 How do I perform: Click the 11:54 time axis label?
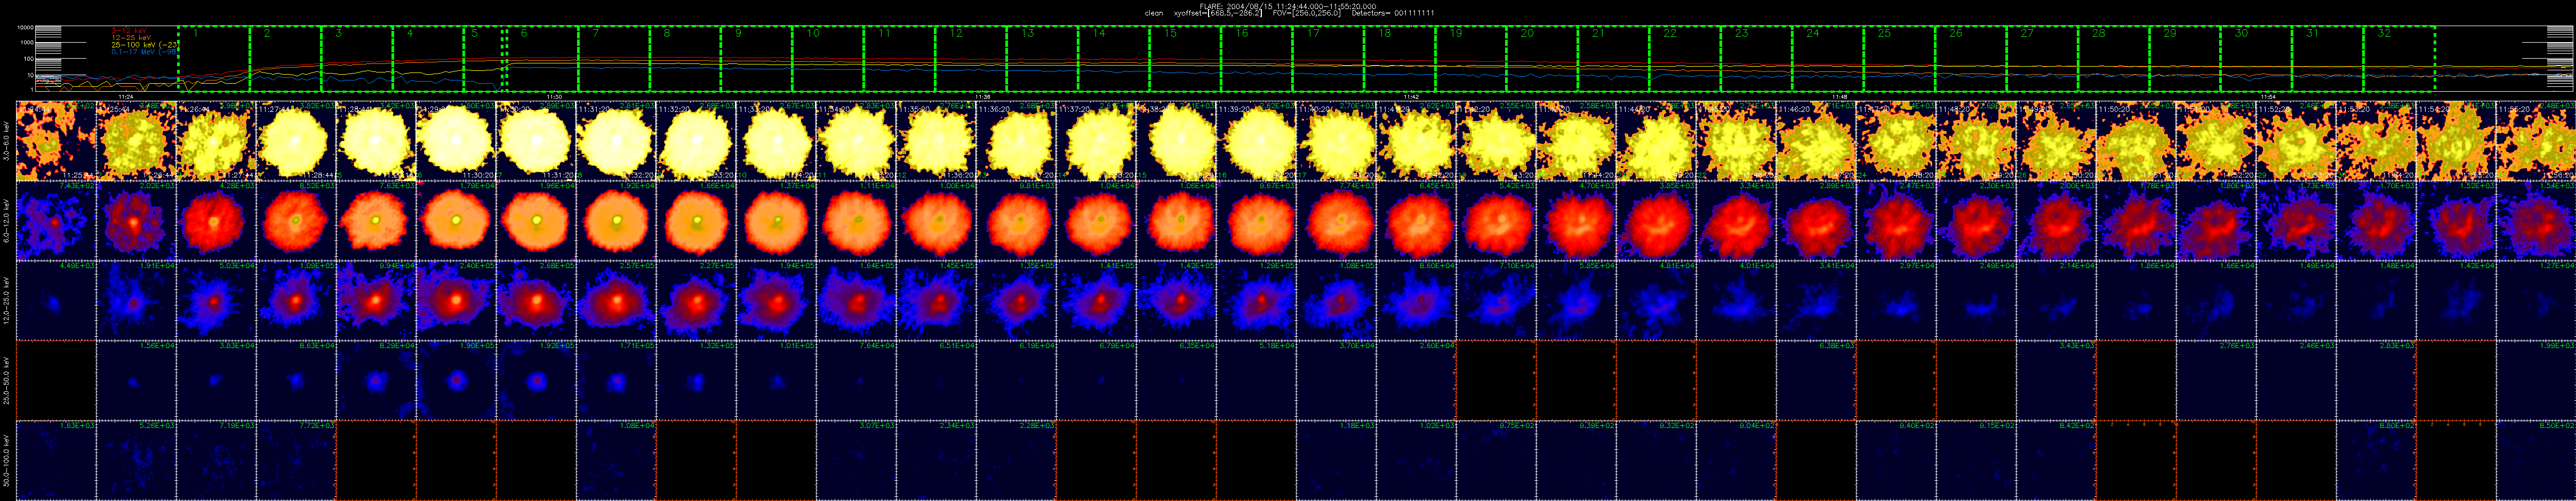[x=2268, y=96]
